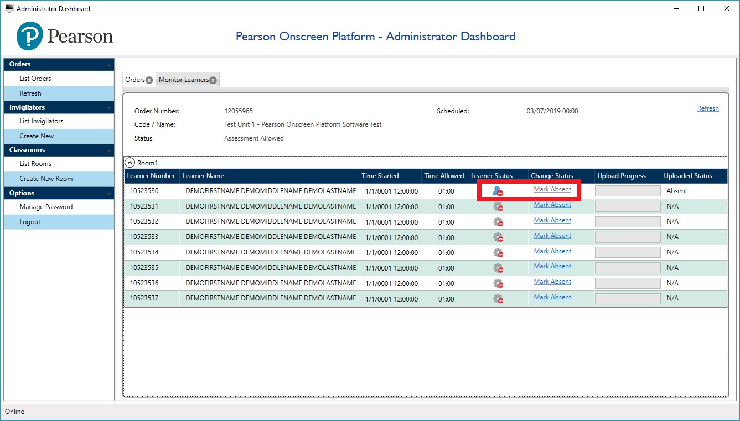740x421 pixels.
Task: Click the Refresh link at top right
Action: 707,108
